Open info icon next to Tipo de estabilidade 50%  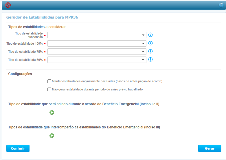[x=150, y=60]
